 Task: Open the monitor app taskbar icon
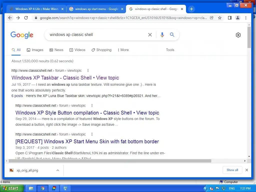click(x=65, y=188)
